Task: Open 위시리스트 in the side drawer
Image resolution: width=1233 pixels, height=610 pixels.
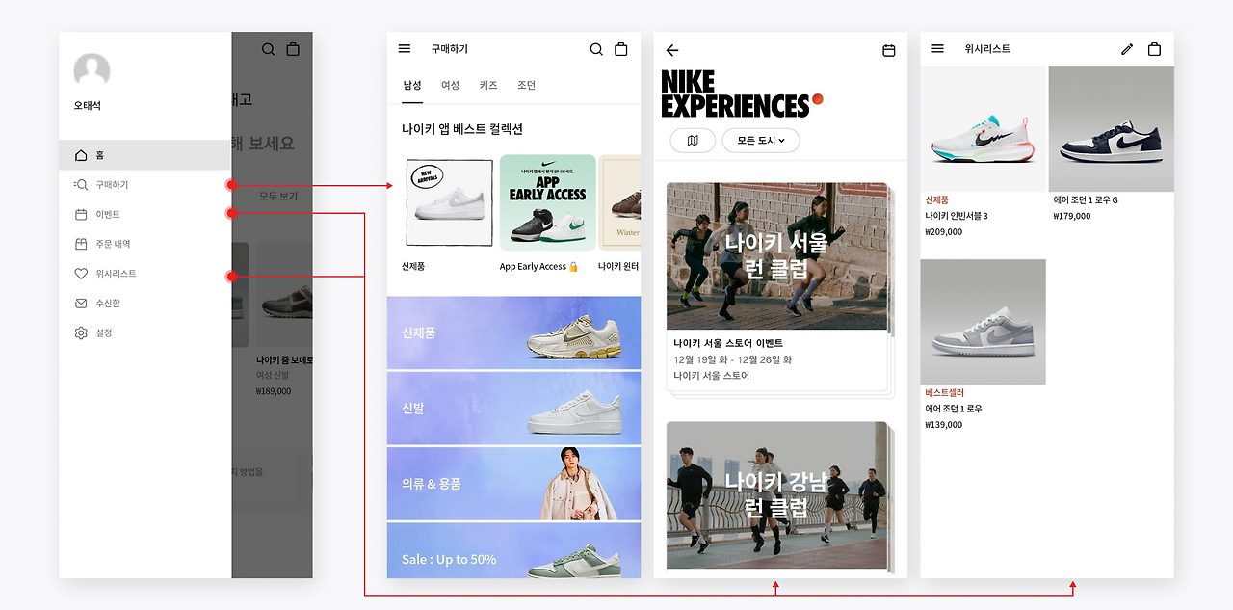Action: [x=144, y=274]
